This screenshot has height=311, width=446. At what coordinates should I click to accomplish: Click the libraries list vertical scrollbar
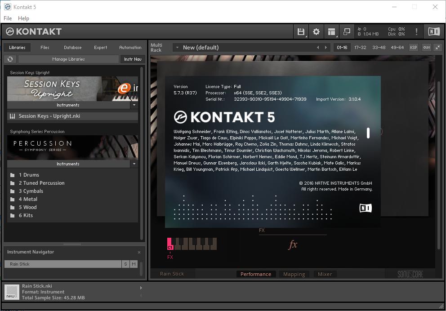click(x=142, y=154)
